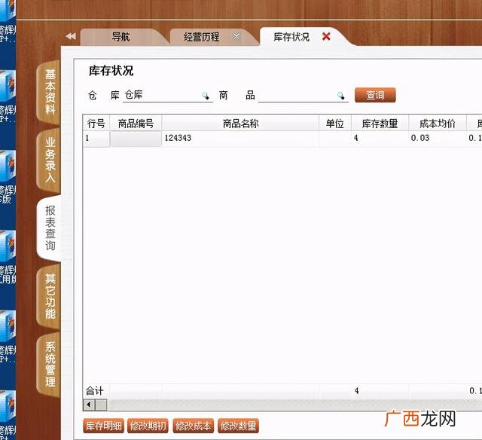This screenshot has width=482, height=440.
Task: Open warehouse lookup magnifier in 仓库 field
Action: click(x=206, y=96)
